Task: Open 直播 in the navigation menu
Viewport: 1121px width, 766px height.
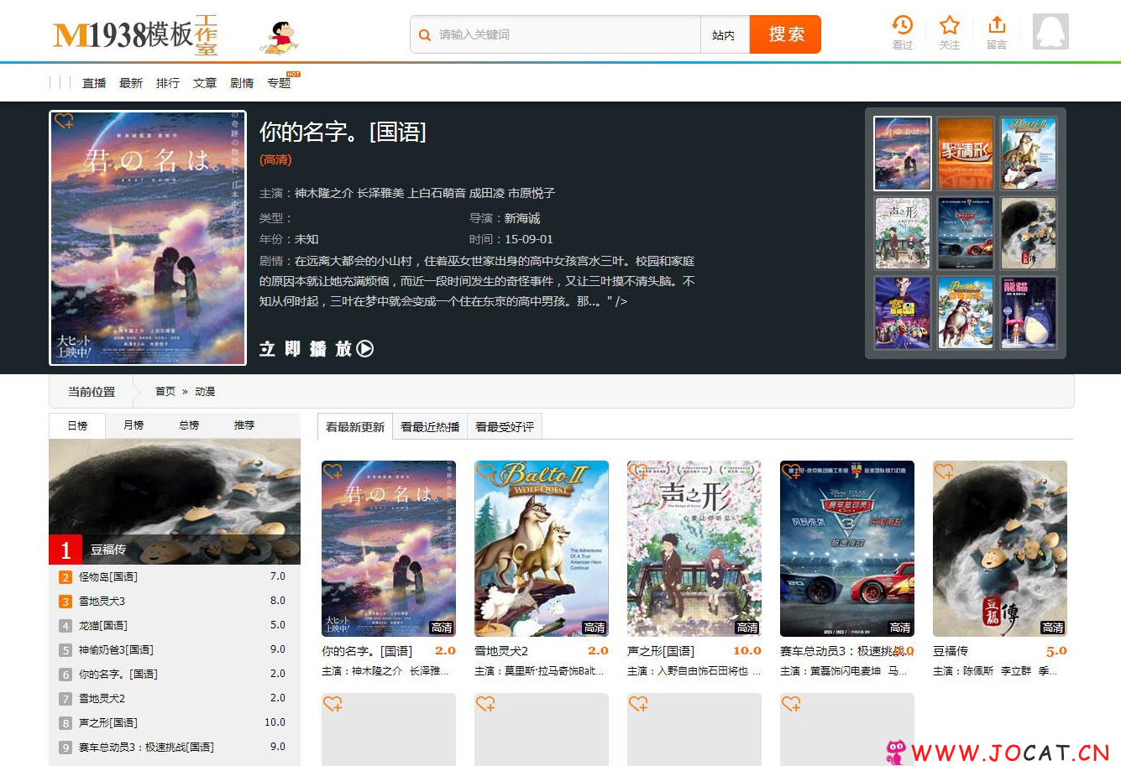Action: 94,83
